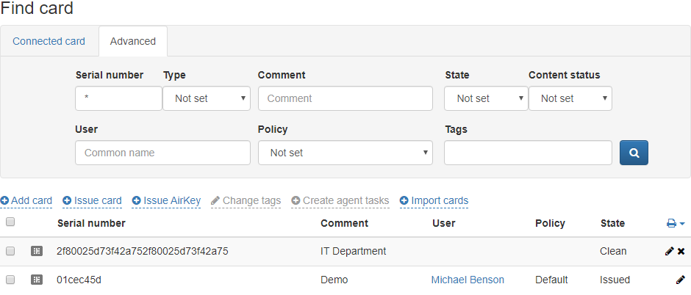Viewport: 691px width, 295px height.
Task: Click plus icon beside Import cards
Action: [404, 200]
